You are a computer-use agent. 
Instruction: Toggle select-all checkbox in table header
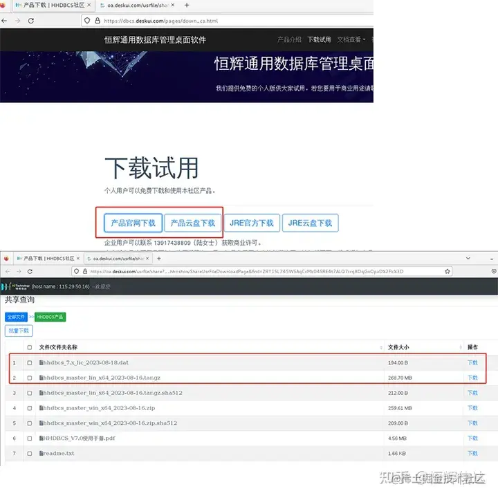(x=30, y=347)
